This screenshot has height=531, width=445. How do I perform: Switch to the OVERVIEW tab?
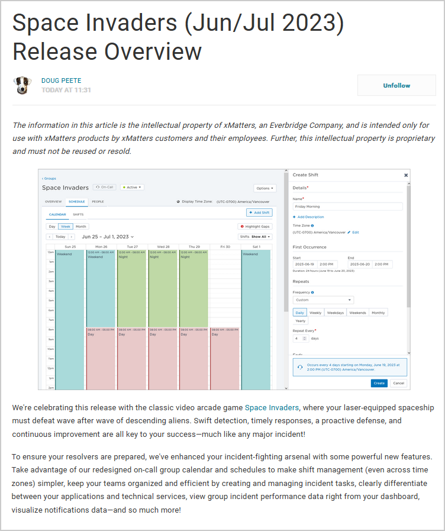pos(53,201)
